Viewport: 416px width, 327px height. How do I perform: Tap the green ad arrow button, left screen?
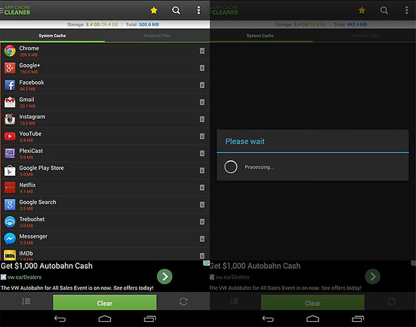tap(164, 277)
